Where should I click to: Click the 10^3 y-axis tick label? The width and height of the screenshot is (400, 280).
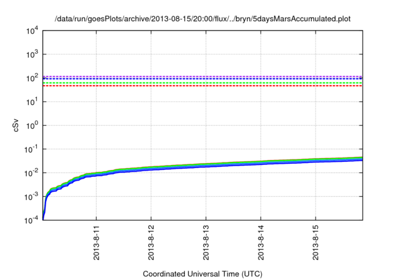click(x=32, y=54)
